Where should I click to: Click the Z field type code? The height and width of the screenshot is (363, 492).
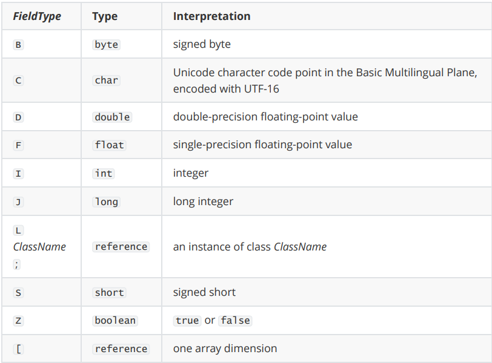(19, 321)
